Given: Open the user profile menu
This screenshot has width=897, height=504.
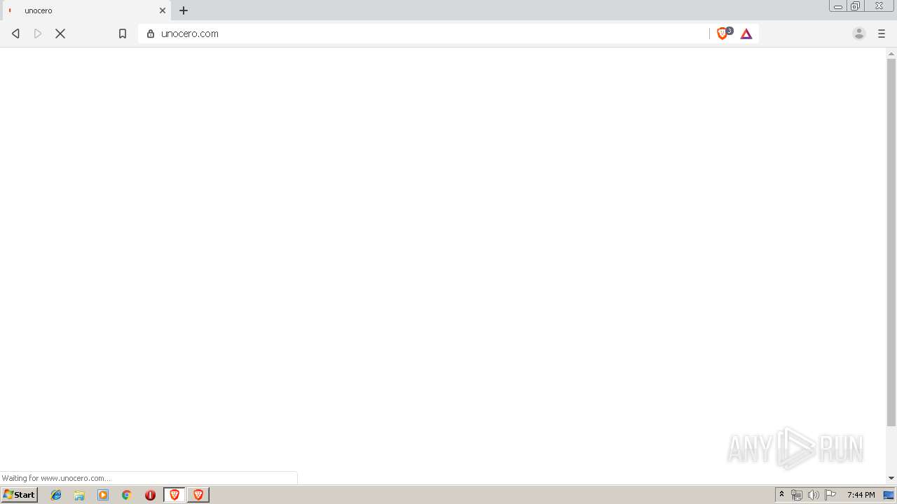Looking at the screenshot, I should coord(859,34).
